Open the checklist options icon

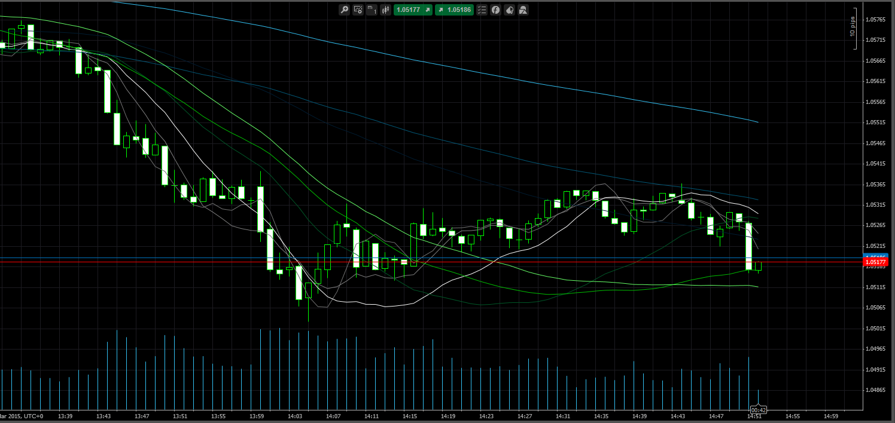tap(482, 10)
